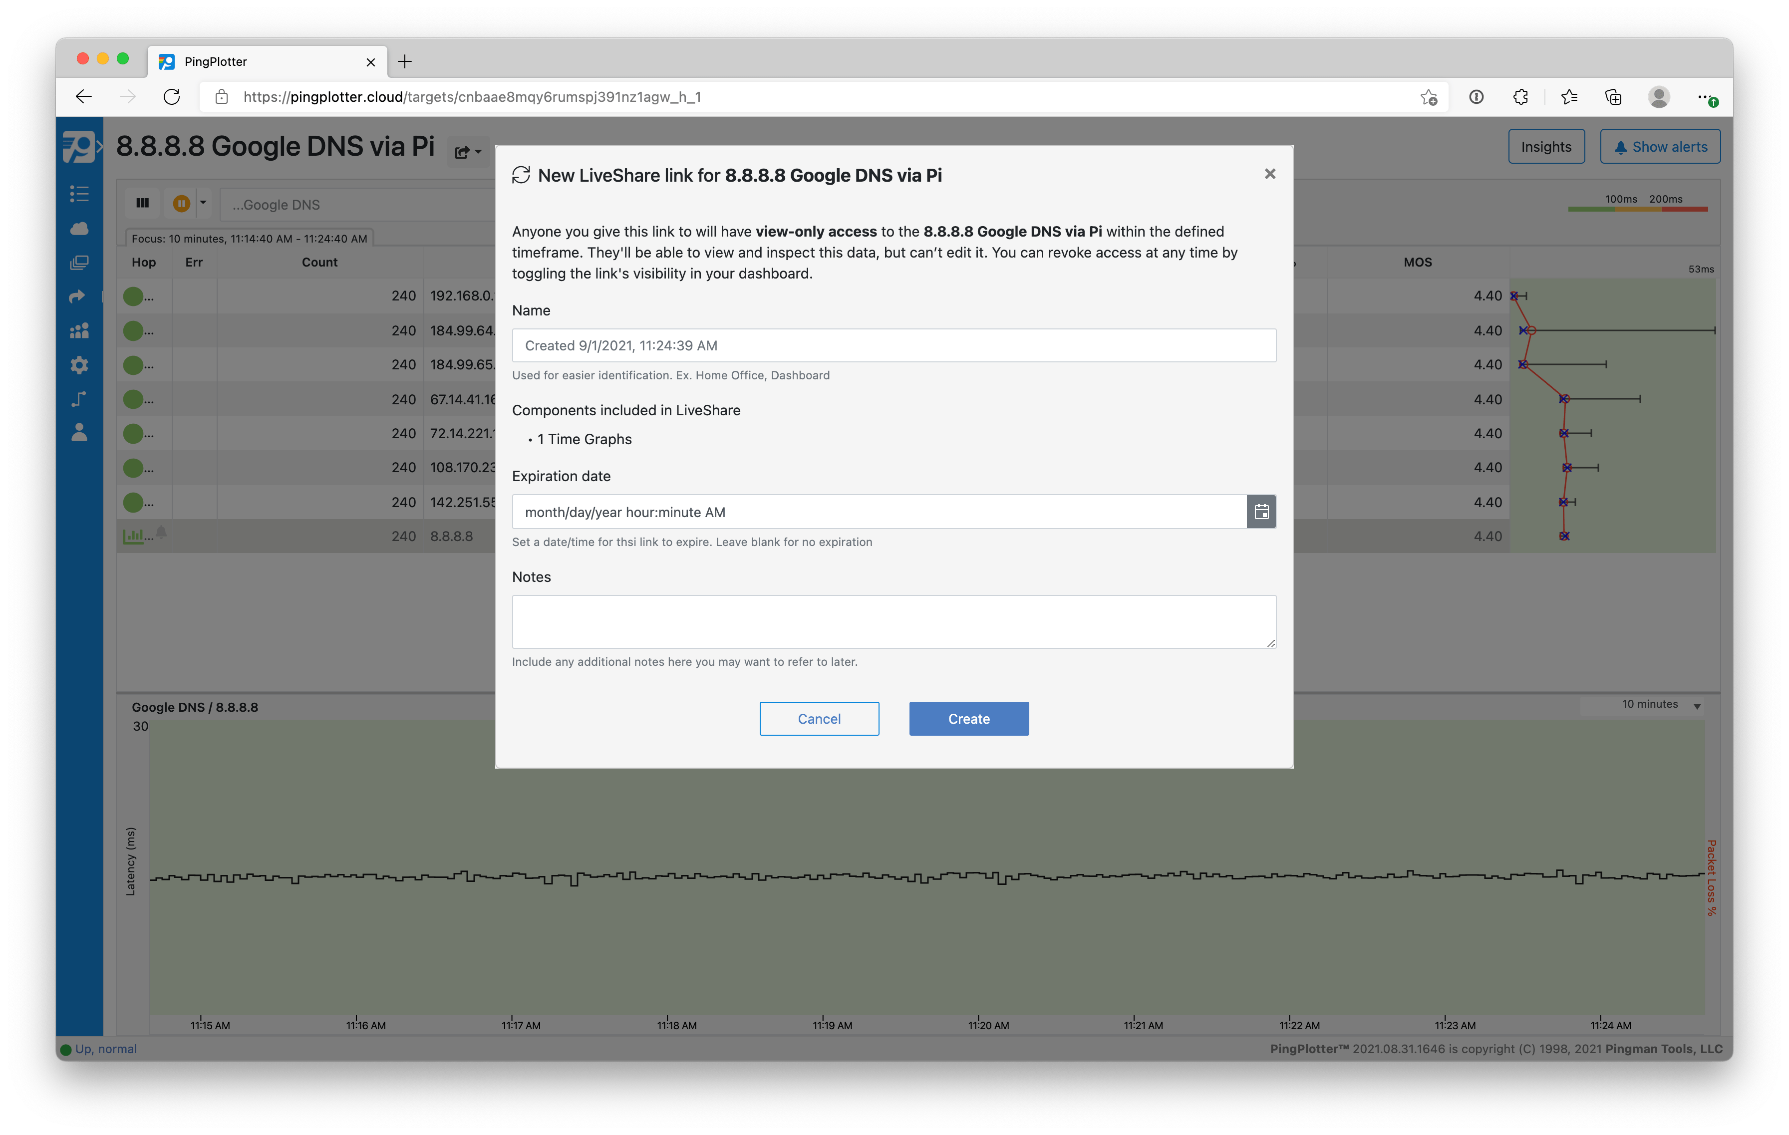Open the expiration date calendar picker
Screen dimensions: 1789x1135
[1261, 512]
